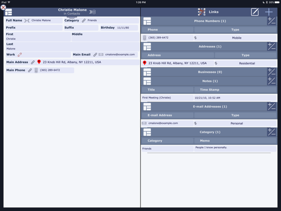Edit the Middle name field
The height and width of the screenshot is (211, 281).
point(105,37)
